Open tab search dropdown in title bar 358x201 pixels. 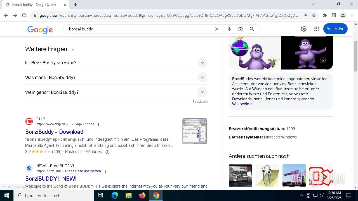tap(313, 4)
